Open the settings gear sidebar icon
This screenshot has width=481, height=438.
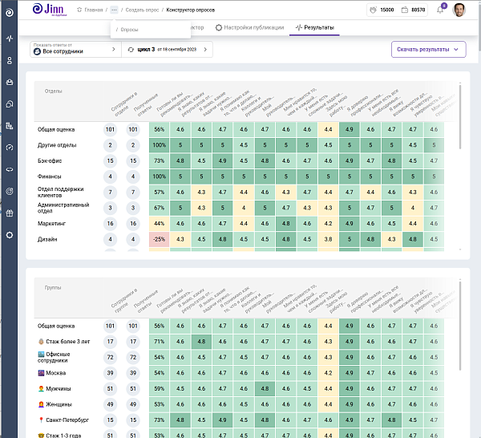[x=9, y=235]
